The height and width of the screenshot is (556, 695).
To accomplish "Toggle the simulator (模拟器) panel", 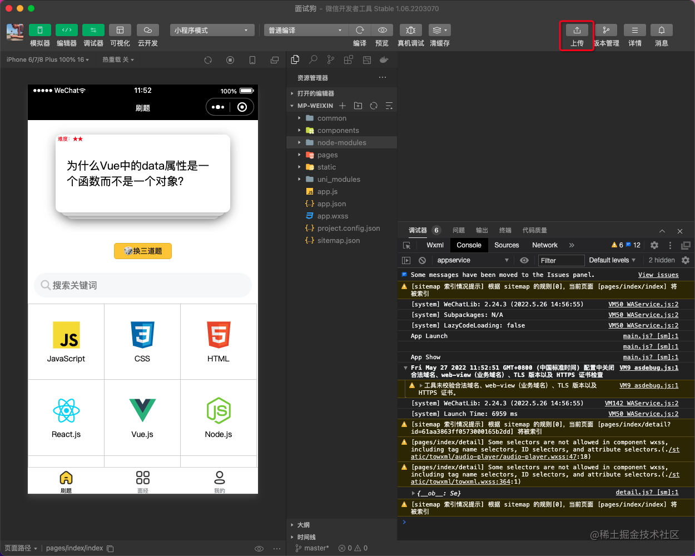I will tap(40, 30).
